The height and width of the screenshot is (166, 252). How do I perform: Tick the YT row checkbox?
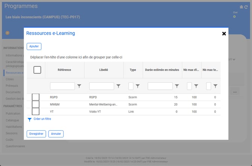pos(35,112)
